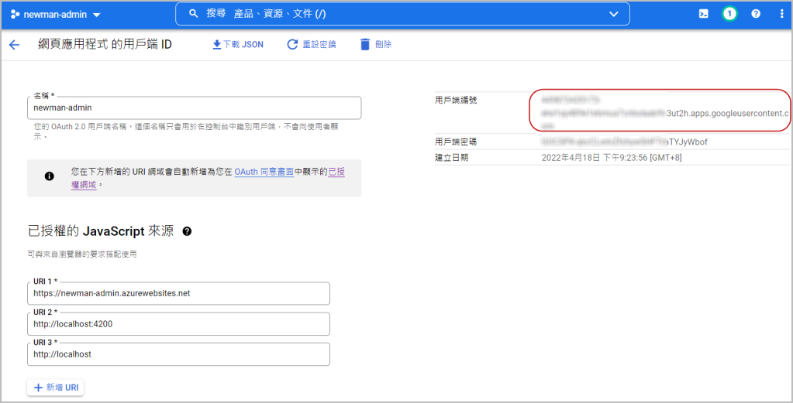This screenshot has width=793, height=403.
Task: Open the three-dot more options menu
Action: (781, 14)
